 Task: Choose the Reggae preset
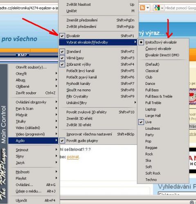point(163,148)
